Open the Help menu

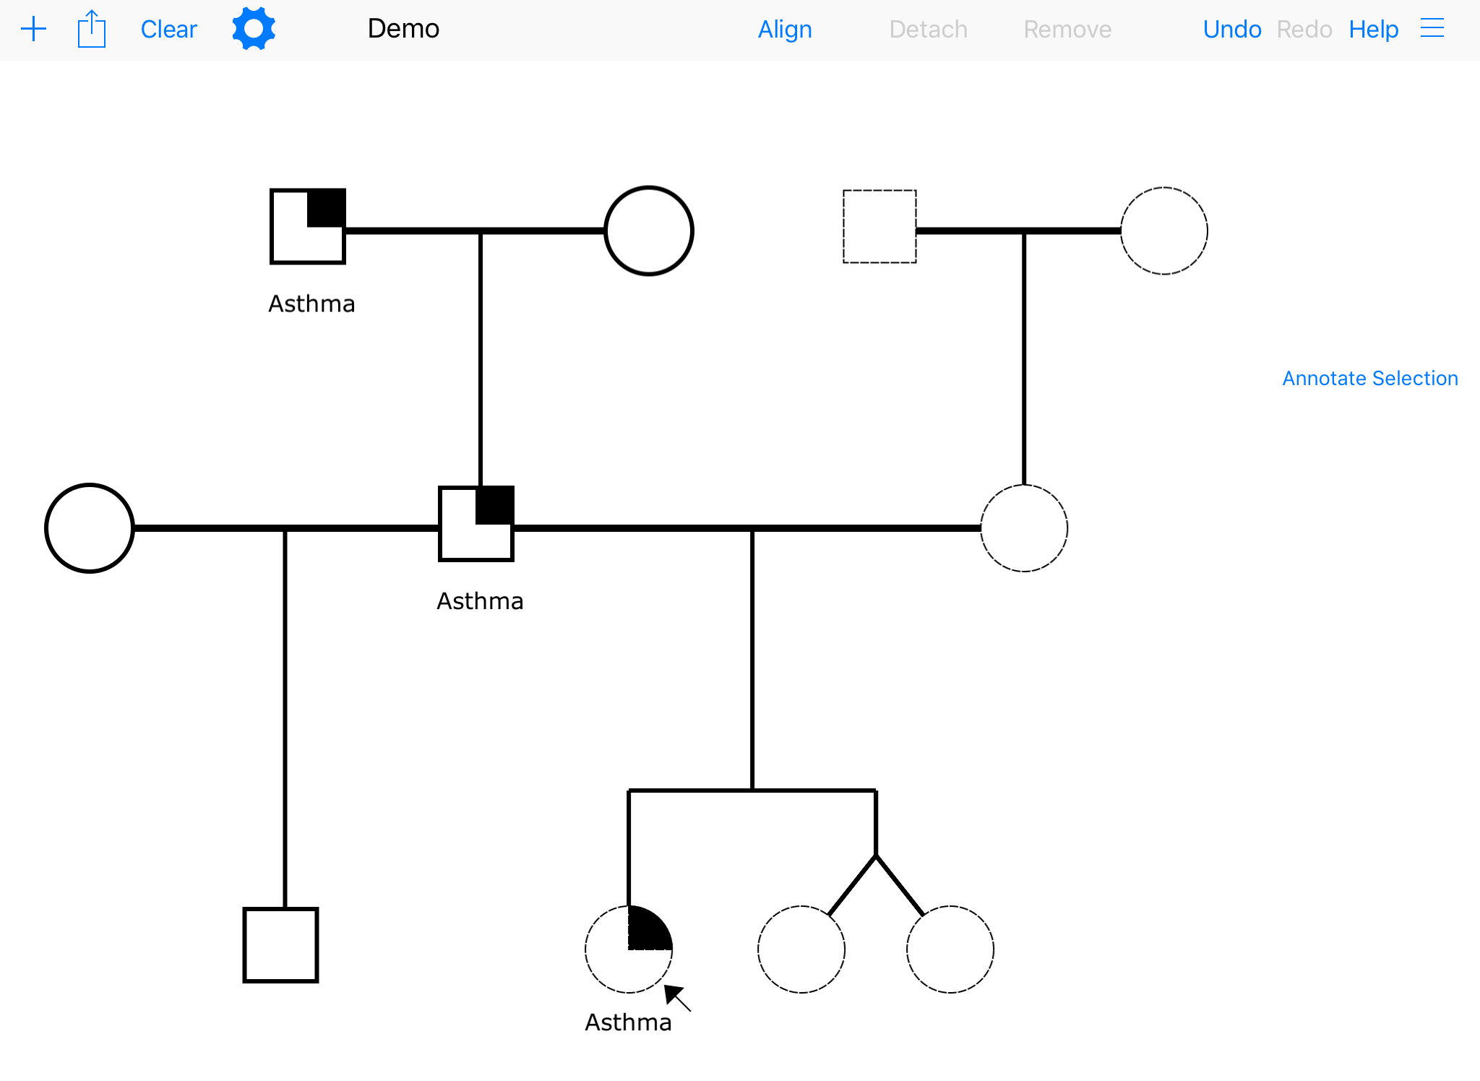click(x=1373, y=30)
